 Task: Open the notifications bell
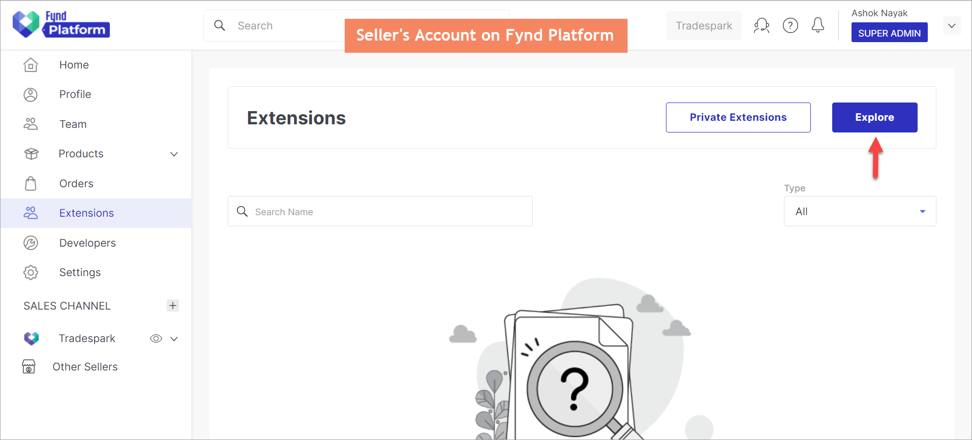click(817, 25)
